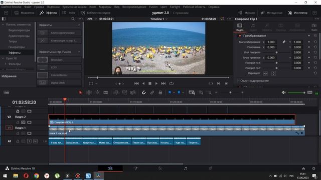Select the Blade edit mode tool
This screenshot has width=321, height=180.
click(106, 92)
